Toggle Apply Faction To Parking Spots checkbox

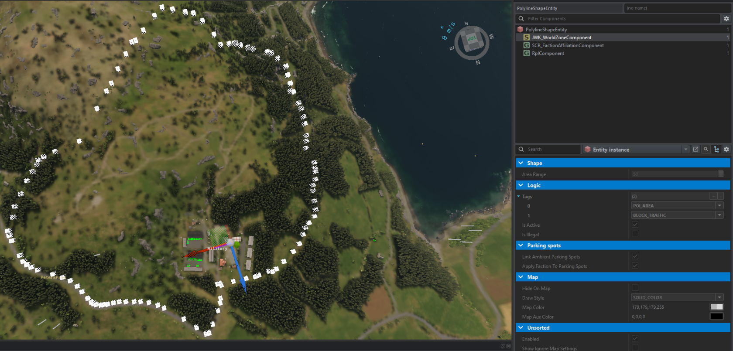tap(635, 266)
